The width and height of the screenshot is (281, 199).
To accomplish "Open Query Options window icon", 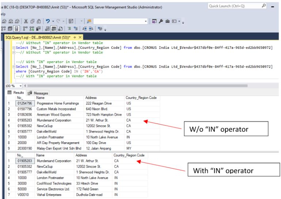I will (x=10, y=29).
